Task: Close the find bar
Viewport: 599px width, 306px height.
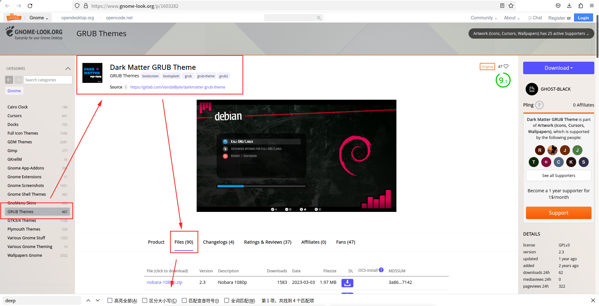Action: (x=593, y=300)
